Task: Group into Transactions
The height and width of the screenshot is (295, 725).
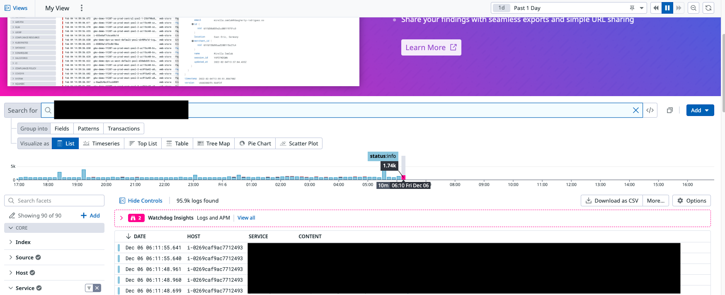Action: click(x=124, y=128)
